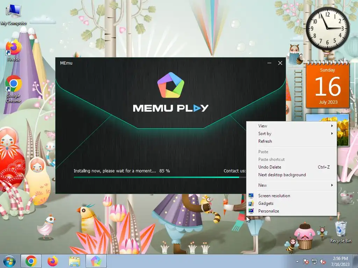Click the disabled Paste shortcut entry
The height and width of the screenshot is (268, 358).
point(291,159)
